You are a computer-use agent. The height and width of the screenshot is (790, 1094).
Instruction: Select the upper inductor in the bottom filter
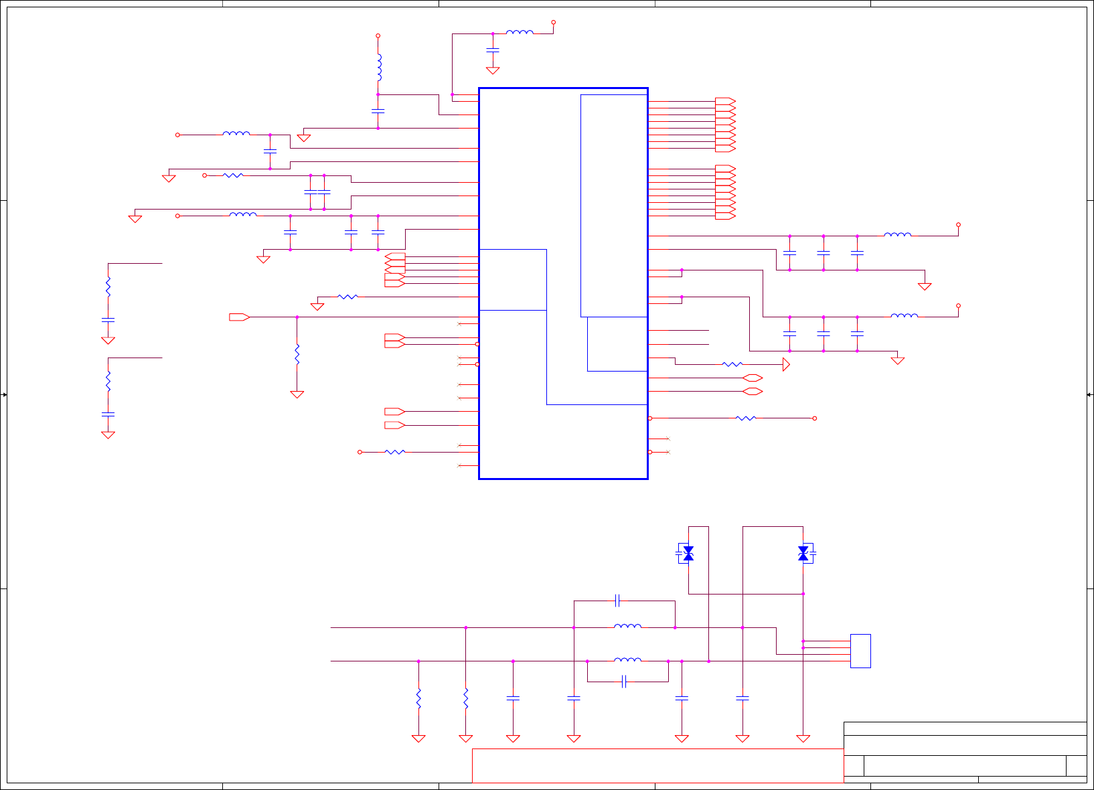point(627,626)
